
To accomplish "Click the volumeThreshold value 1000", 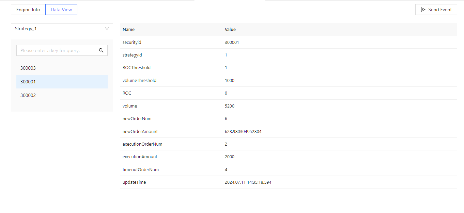I will (x=230, y=81).
